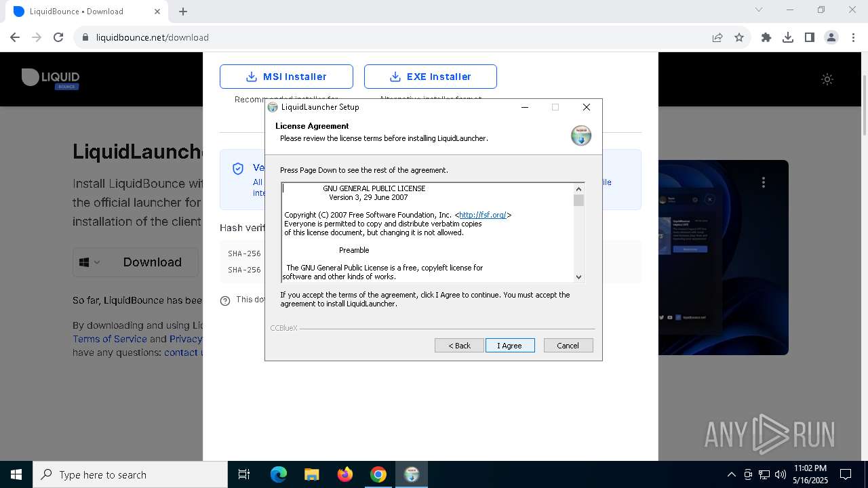Image resolution: width=868 pixels, height=488 pixels.
Task: Click the first SHA-256 hash label
Action: 244,253
